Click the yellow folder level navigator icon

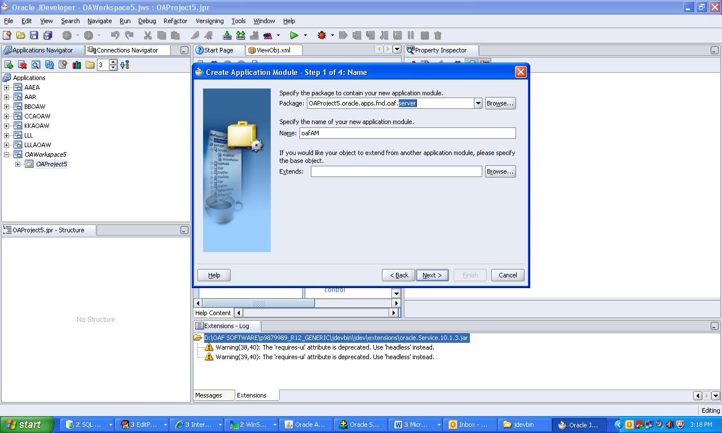90,65
